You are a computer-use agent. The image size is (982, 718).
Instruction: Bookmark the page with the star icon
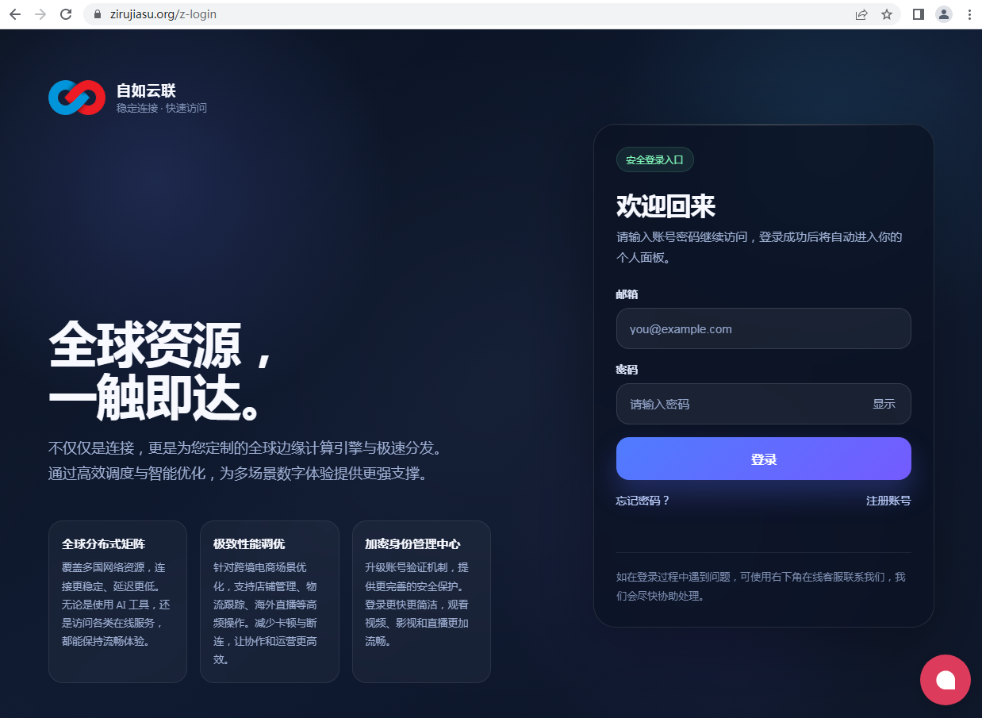coord(887,13)
